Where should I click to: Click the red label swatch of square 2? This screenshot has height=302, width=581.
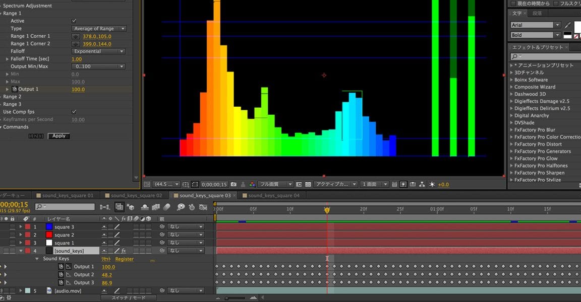pos(27,235)
